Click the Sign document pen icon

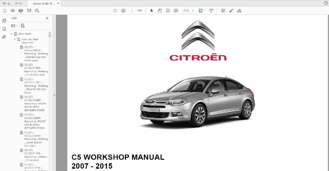point(239,11)
